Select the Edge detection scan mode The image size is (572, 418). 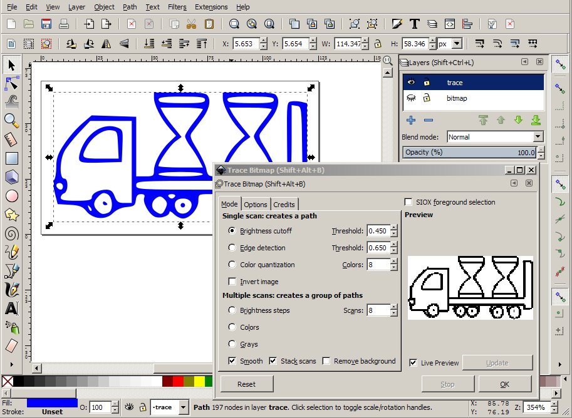click(232, 248)
